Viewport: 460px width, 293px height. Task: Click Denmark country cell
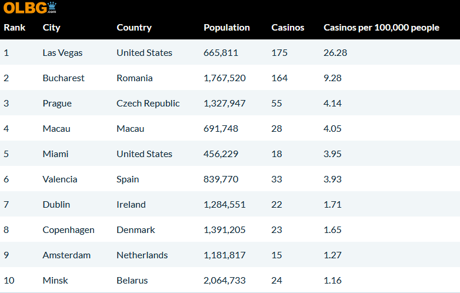[135, 230]
